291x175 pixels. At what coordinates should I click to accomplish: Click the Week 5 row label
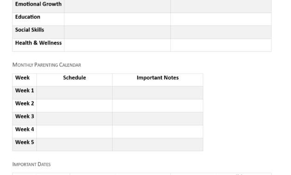(24, 142)
